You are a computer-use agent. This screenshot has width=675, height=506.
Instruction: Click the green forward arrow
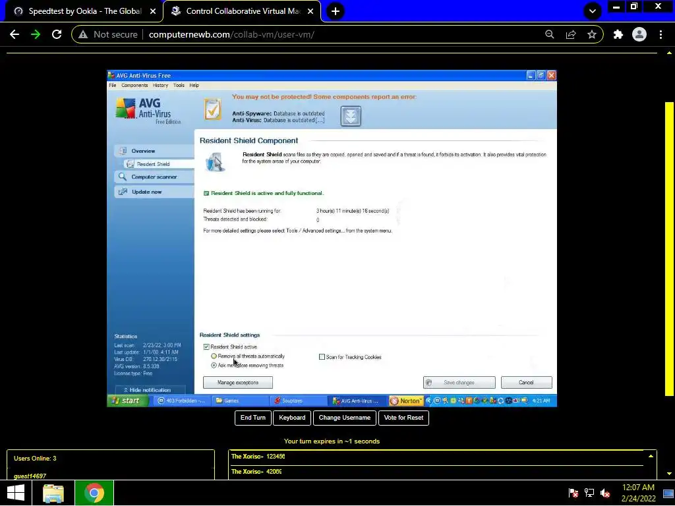coord(36,34)
